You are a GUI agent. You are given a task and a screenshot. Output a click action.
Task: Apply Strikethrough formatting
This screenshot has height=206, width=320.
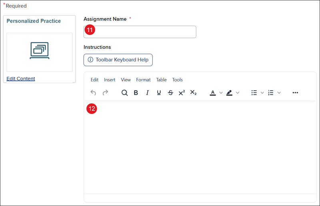[x=170, y=93]
